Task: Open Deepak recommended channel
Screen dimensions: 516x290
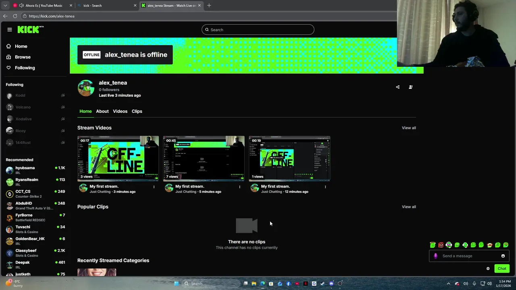Action: pyautogui.click(x=35, y=265)
